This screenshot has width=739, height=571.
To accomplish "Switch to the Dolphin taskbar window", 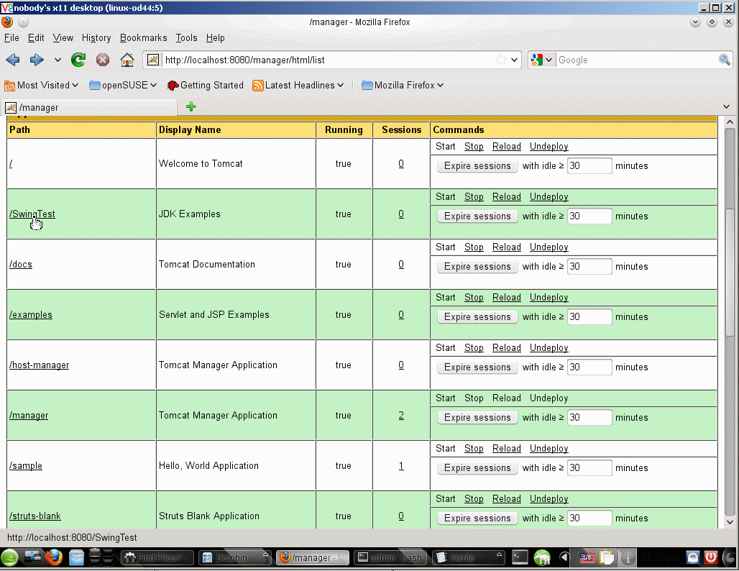I will coord(234,558).
